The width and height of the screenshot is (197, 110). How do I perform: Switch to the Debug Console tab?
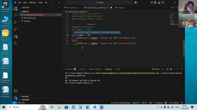pos(95,69)
